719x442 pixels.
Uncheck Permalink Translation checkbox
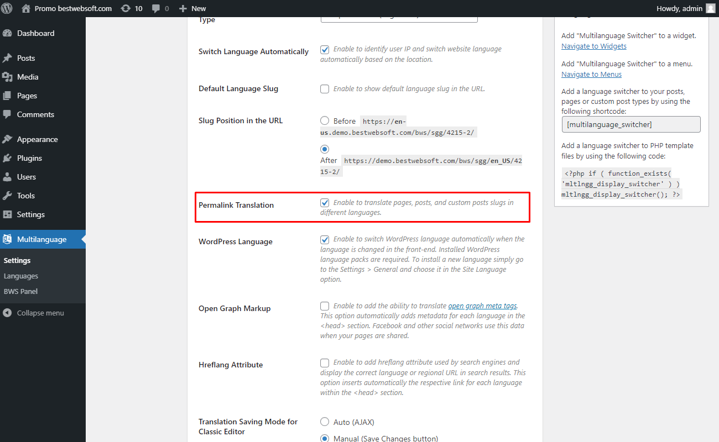325,203
